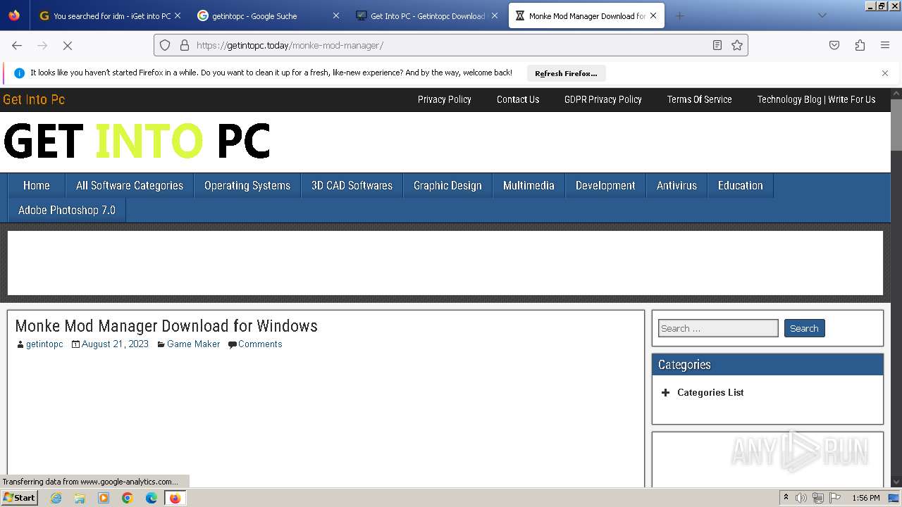Toggle reader view icon in address bar
The height and width of the screenshot is (507, 902).
(717, 45)
